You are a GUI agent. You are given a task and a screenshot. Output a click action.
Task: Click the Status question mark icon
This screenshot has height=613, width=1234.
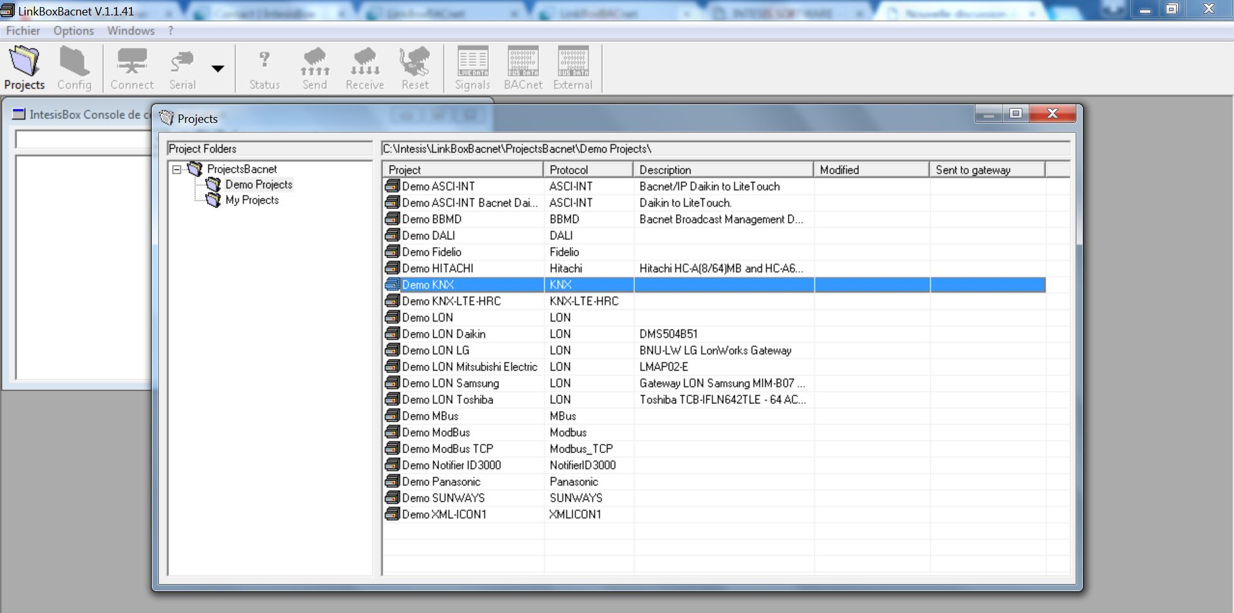click(264, 68)
